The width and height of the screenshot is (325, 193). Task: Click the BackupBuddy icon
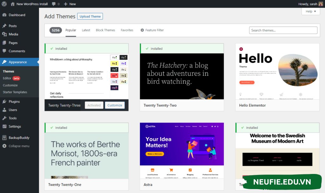4,138
